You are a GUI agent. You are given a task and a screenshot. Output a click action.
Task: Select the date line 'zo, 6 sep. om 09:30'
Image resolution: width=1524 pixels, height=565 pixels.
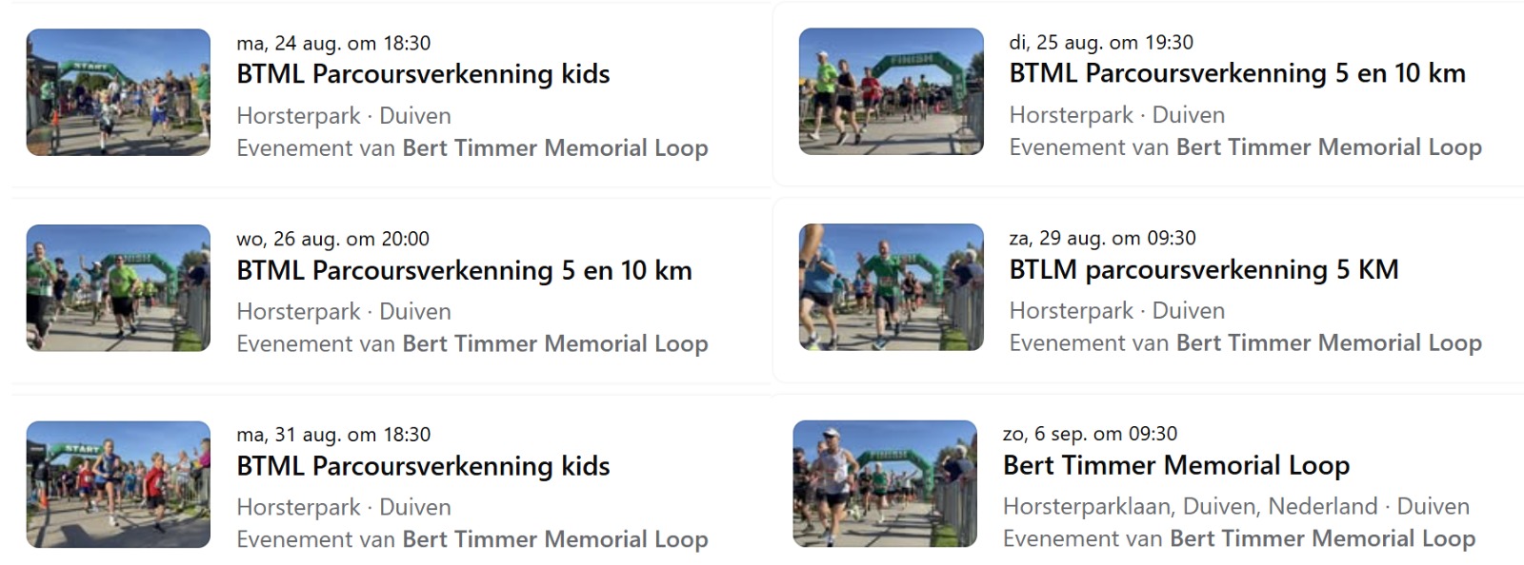(1090, 434)
